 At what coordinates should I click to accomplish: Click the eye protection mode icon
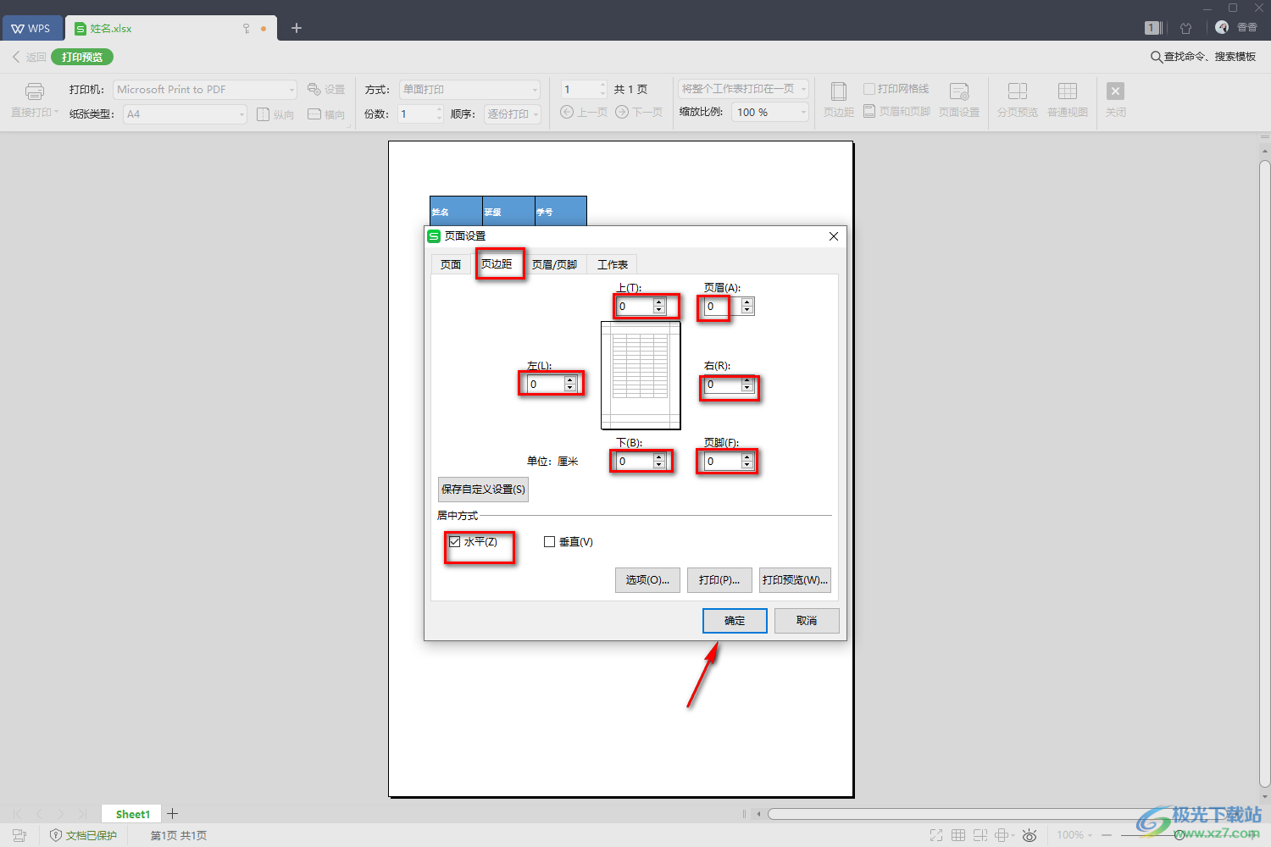point(1030,835)
